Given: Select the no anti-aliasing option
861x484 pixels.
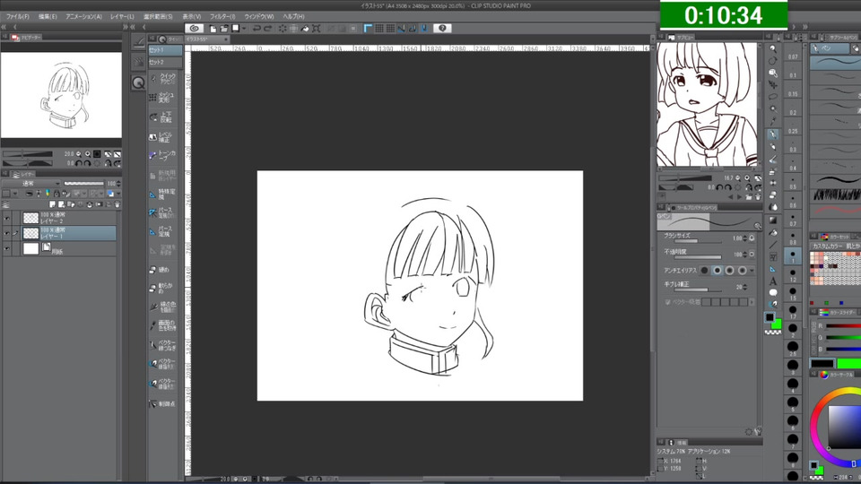Looking at the screenshot, I should click(x=705, y=271).
